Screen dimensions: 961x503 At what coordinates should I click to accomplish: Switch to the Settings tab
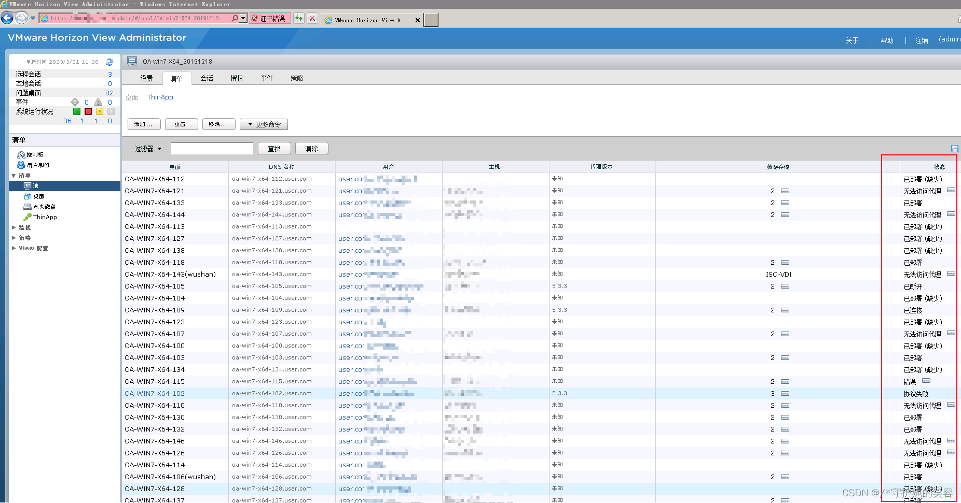coord(147,78)
